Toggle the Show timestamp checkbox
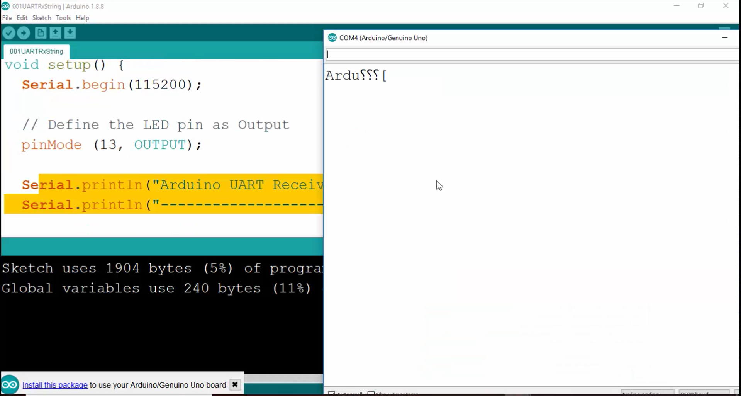The width and height of the screenshot is (741, 396). coord(371,393)
